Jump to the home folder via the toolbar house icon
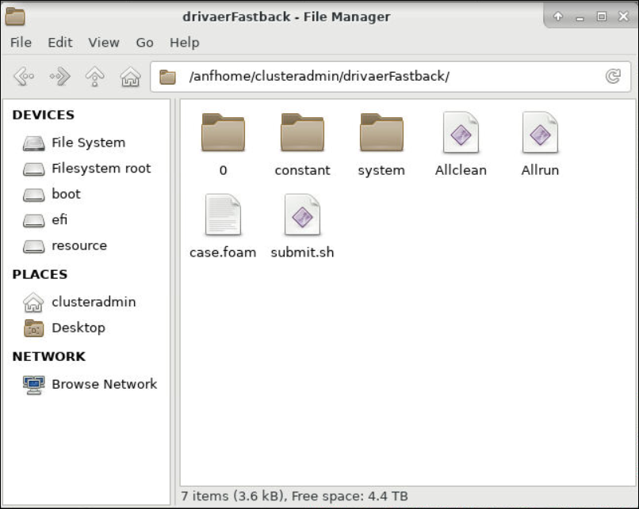The image size is (639, 509). 130,76
